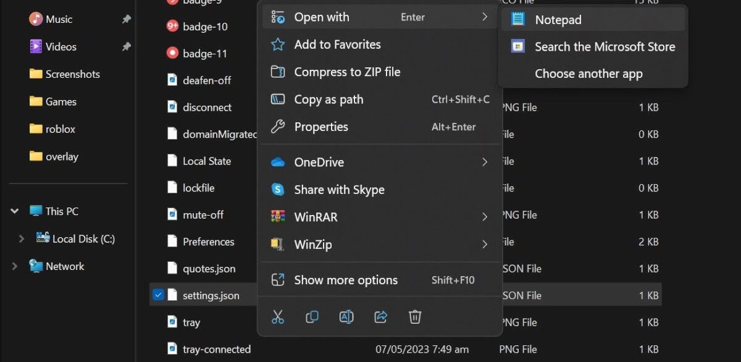Click the Copy as path icon
Screen dimensions: 741x362
pos(278,99)
